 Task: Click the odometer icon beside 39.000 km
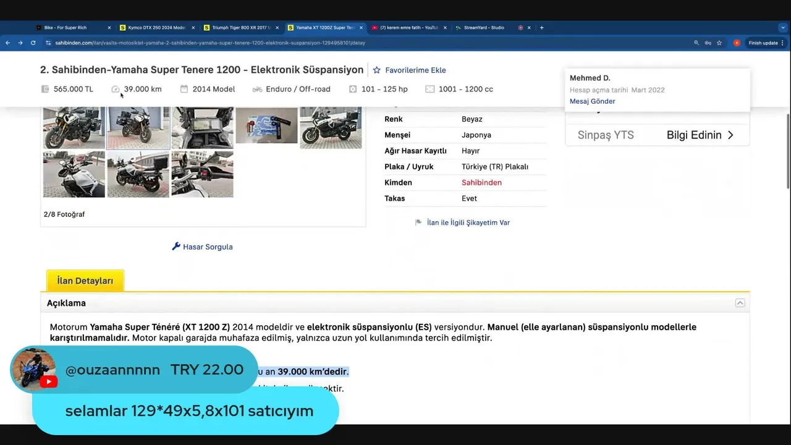pyautogui.click(x=116, y=89)
